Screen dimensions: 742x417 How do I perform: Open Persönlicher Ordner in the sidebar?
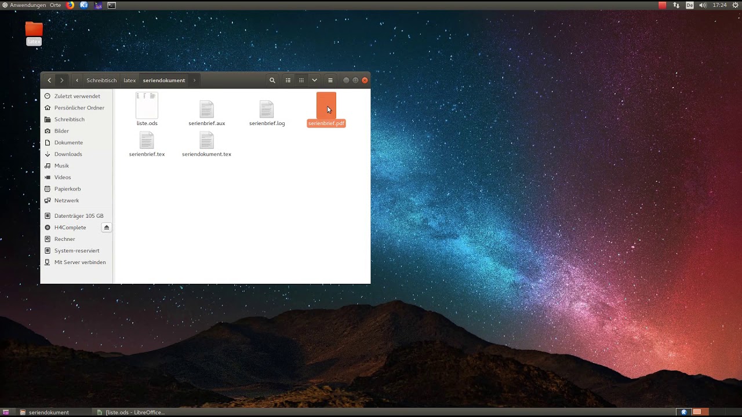click(x=77, y=108)
